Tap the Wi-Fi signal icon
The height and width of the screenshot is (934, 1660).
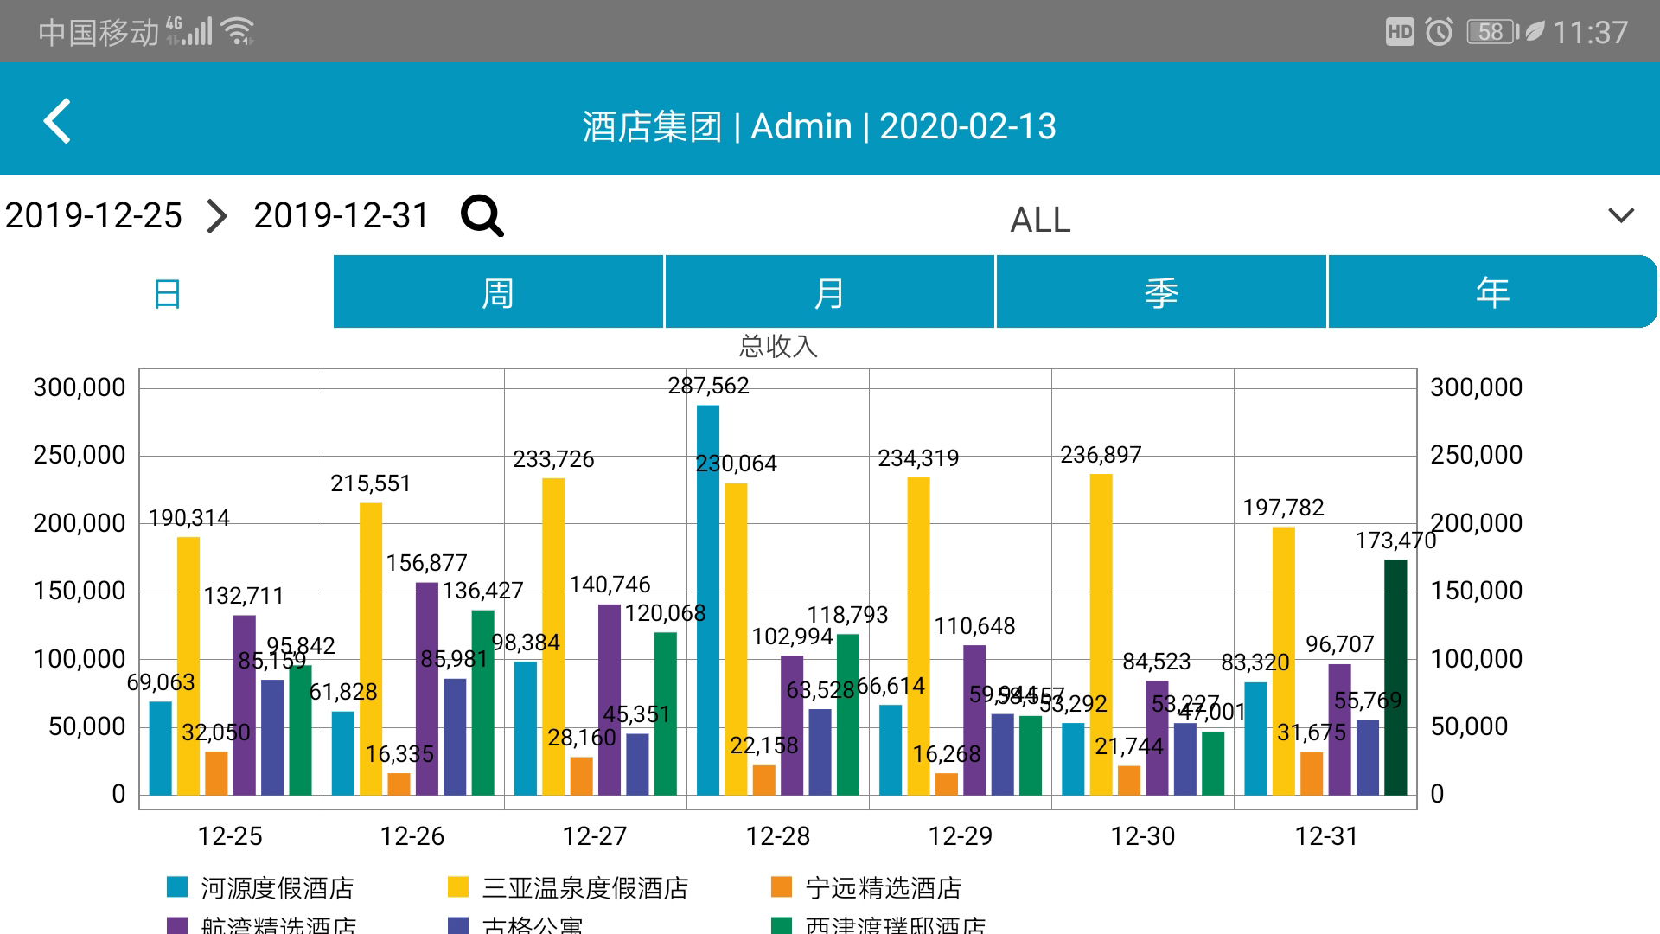pos(237,31)
